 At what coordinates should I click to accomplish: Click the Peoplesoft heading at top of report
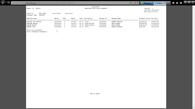tap(95, 7)
